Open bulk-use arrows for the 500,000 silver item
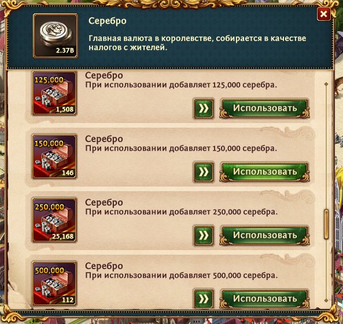Image resolution: width=343 pixels, height=324 pixels. [x=203, y=299]
